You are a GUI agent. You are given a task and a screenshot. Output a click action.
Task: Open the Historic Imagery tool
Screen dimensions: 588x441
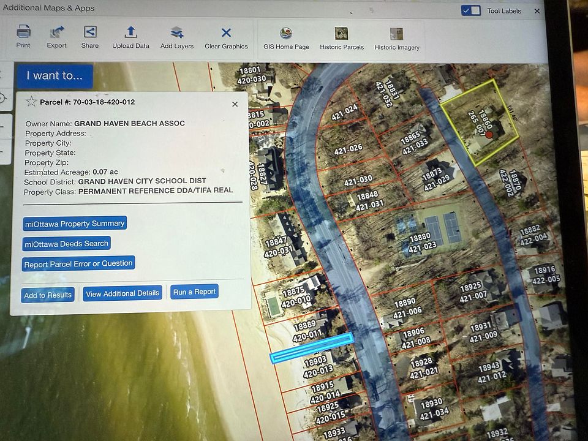click(396, 34)
